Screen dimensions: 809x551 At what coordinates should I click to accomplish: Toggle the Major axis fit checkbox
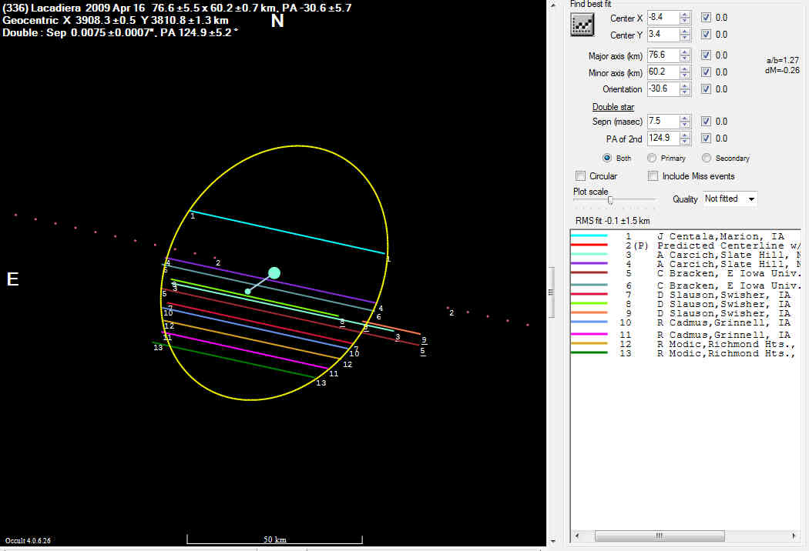coord(706,55)
